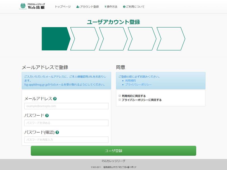Click the パスワード input field

(x=66, y=123)
